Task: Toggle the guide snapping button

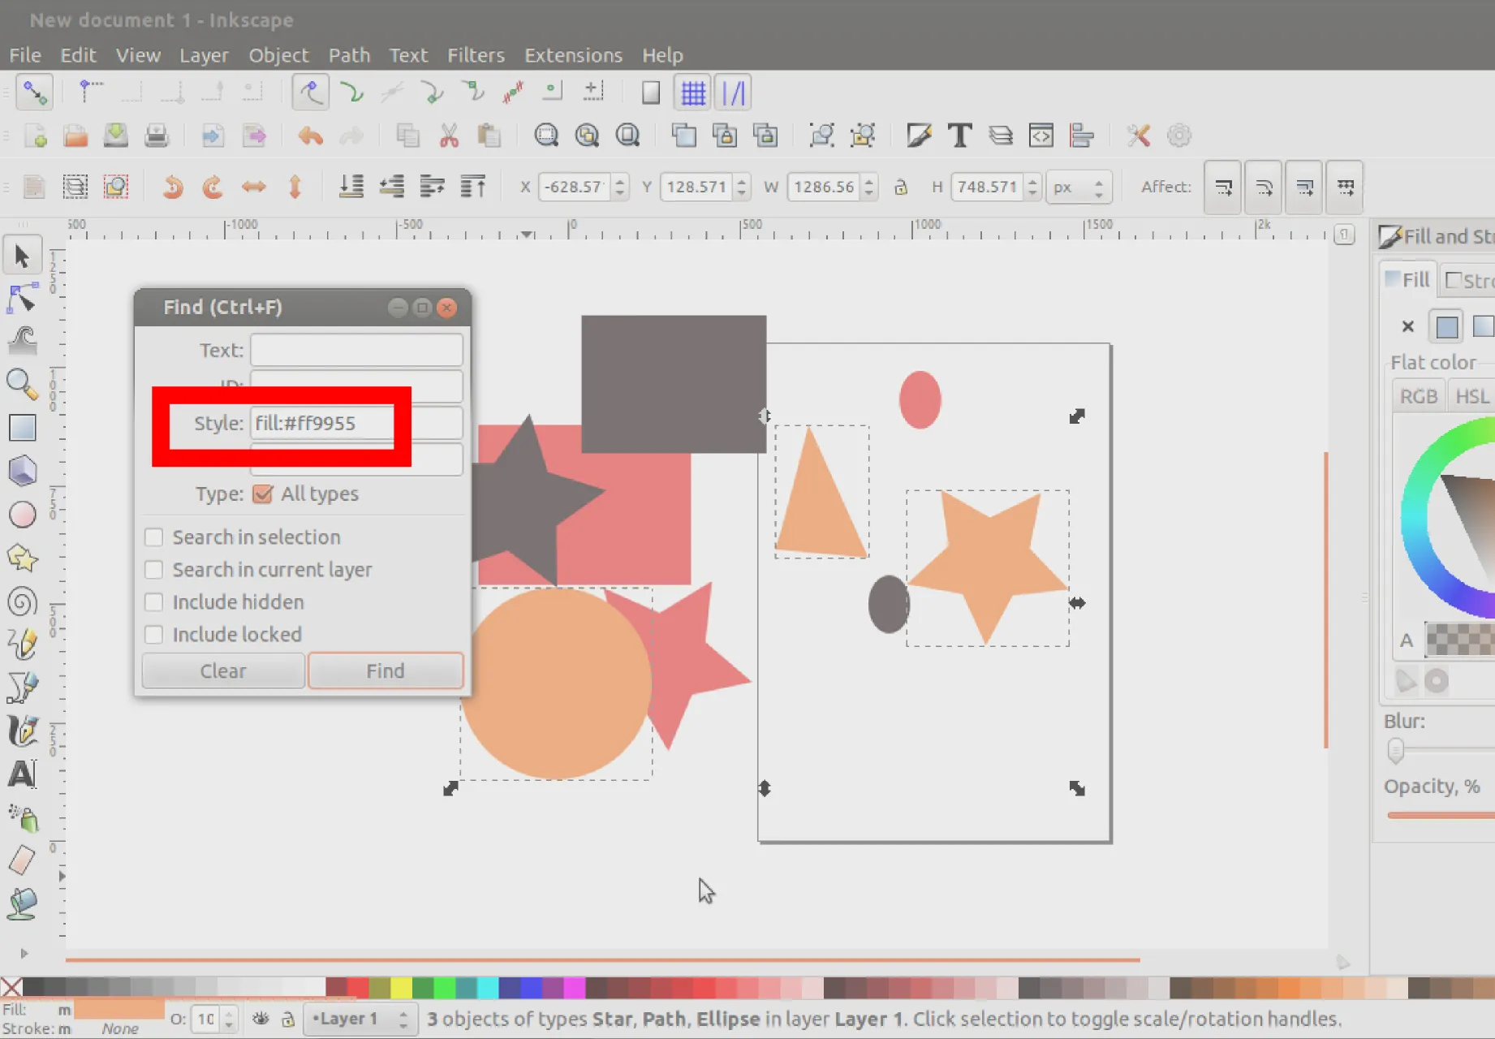Action: click(x=733, y=93)
